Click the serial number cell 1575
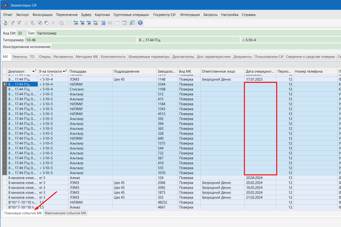Image resolution: width=341 pixels, height=227 pixels. pos(167,143)
